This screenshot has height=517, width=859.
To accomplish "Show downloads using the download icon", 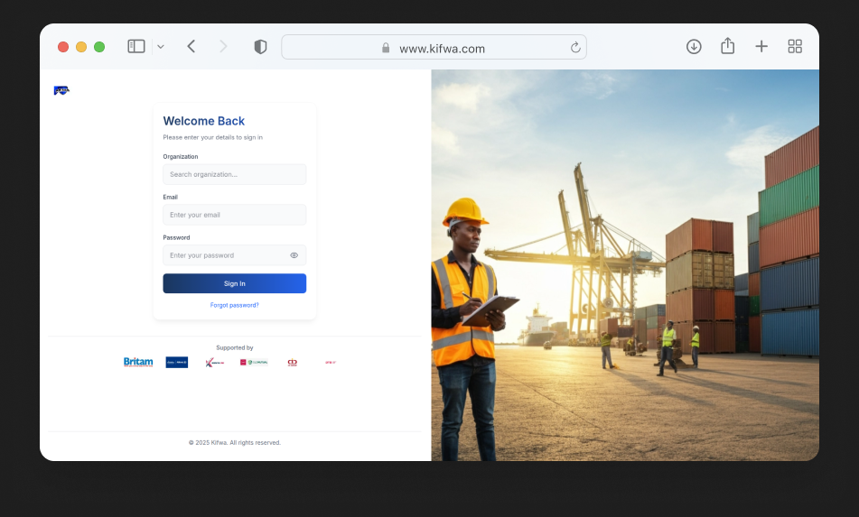I will 694,46.
